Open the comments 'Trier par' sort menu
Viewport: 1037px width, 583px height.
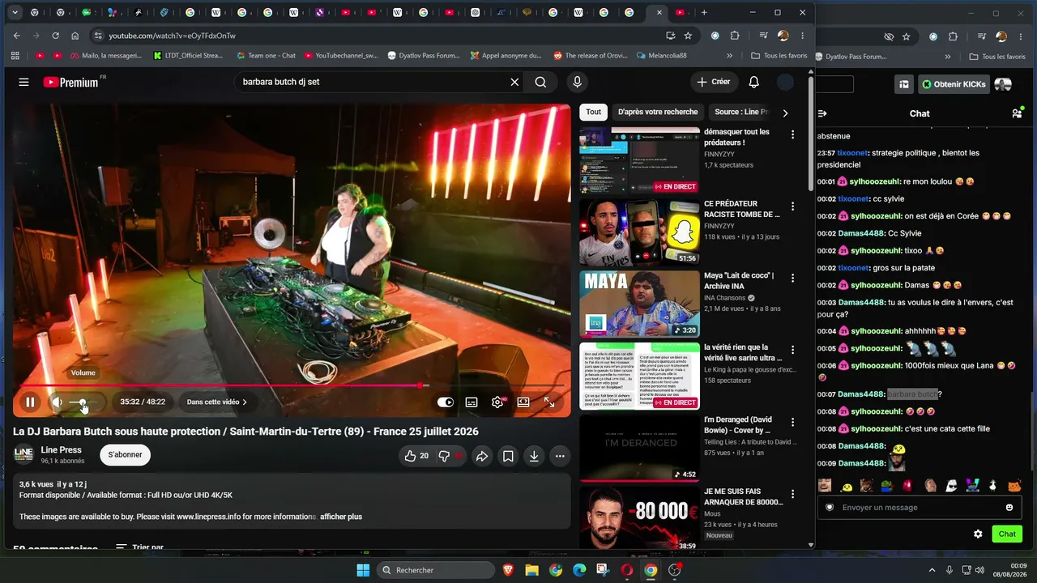139,547
